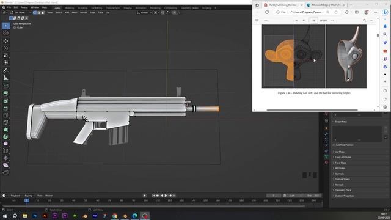Open Mesh menu in viewport header
Viewport: 391px width, 220px height.
tap(75, 12)
